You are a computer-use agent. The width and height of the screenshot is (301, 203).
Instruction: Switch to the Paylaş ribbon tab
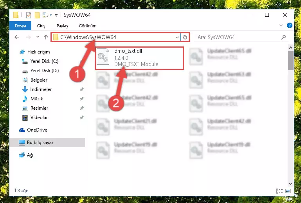62,26
